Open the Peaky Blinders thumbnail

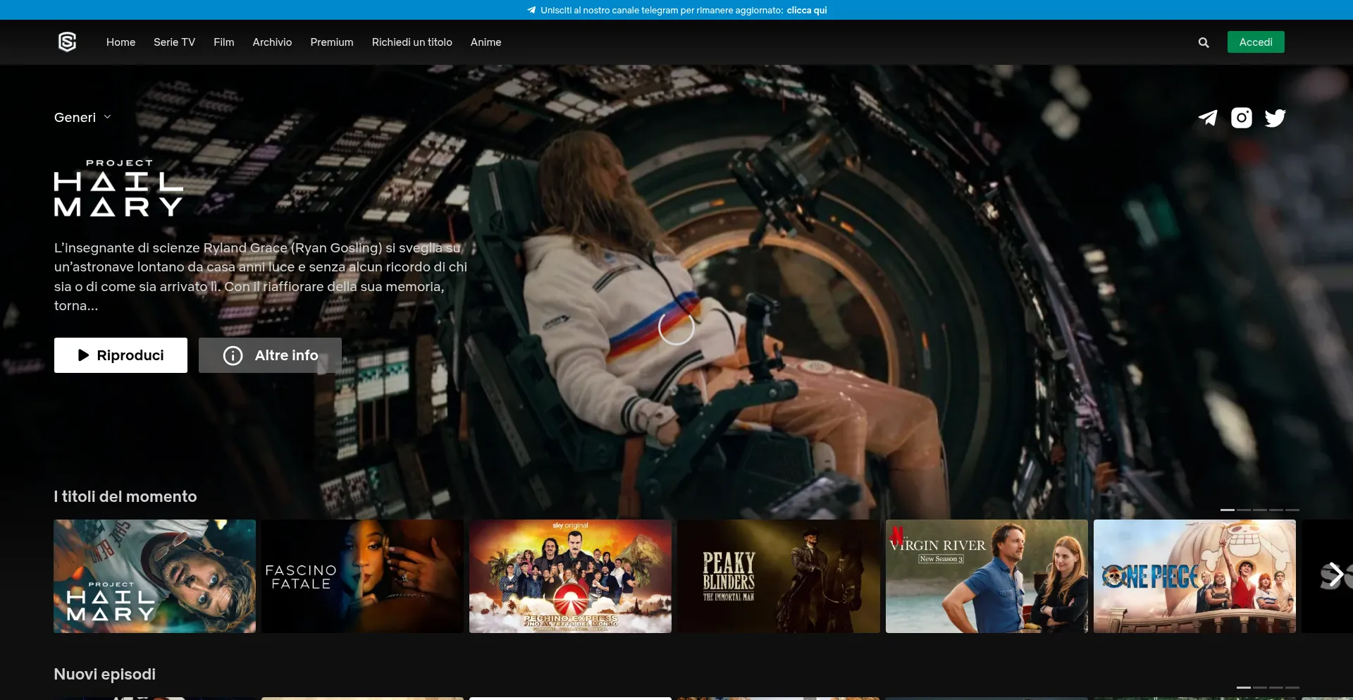click(x=779, y=576)
